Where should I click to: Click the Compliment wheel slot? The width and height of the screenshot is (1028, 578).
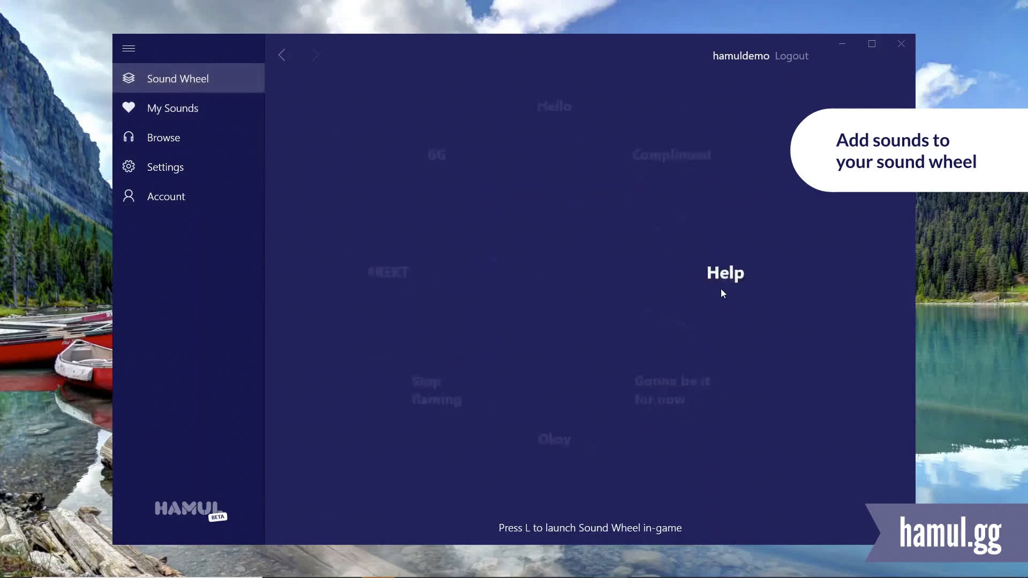tap(671, 155)
